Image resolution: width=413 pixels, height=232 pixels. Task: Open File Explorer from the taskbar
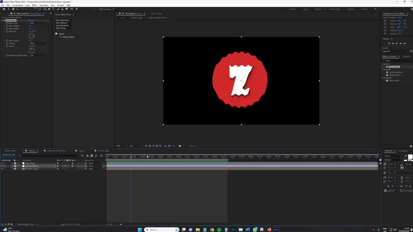coord(198,230)
